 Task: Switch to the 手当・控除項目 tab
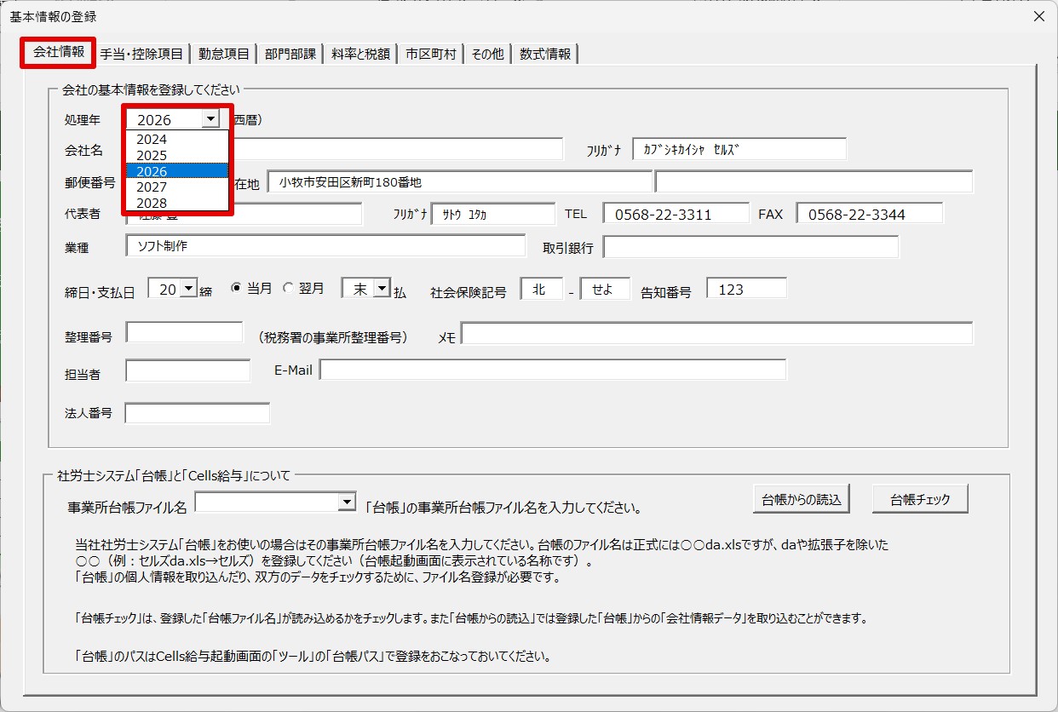(141, 54)
